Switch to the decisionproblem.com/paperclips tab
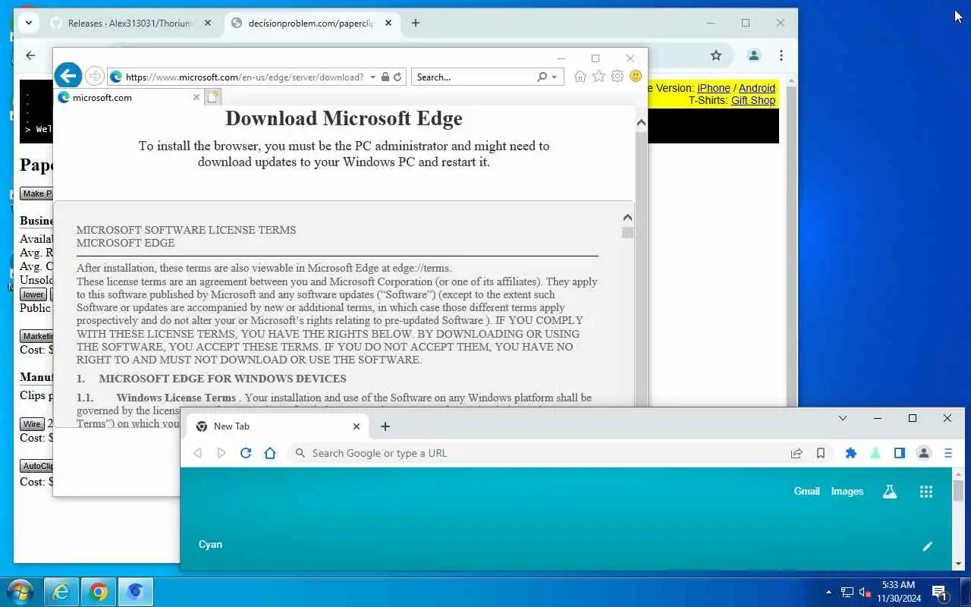This screenshot has width=971, height=607. click(311, 23)
